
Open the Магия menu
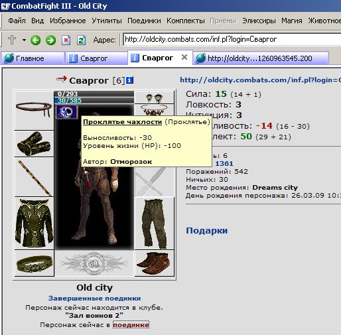292,21
